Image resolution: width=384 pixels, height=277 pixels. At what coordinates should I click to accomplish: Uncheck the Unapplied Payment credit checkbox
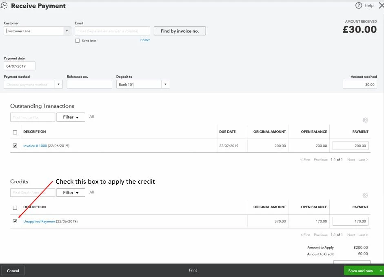click(x=15, y=221)
